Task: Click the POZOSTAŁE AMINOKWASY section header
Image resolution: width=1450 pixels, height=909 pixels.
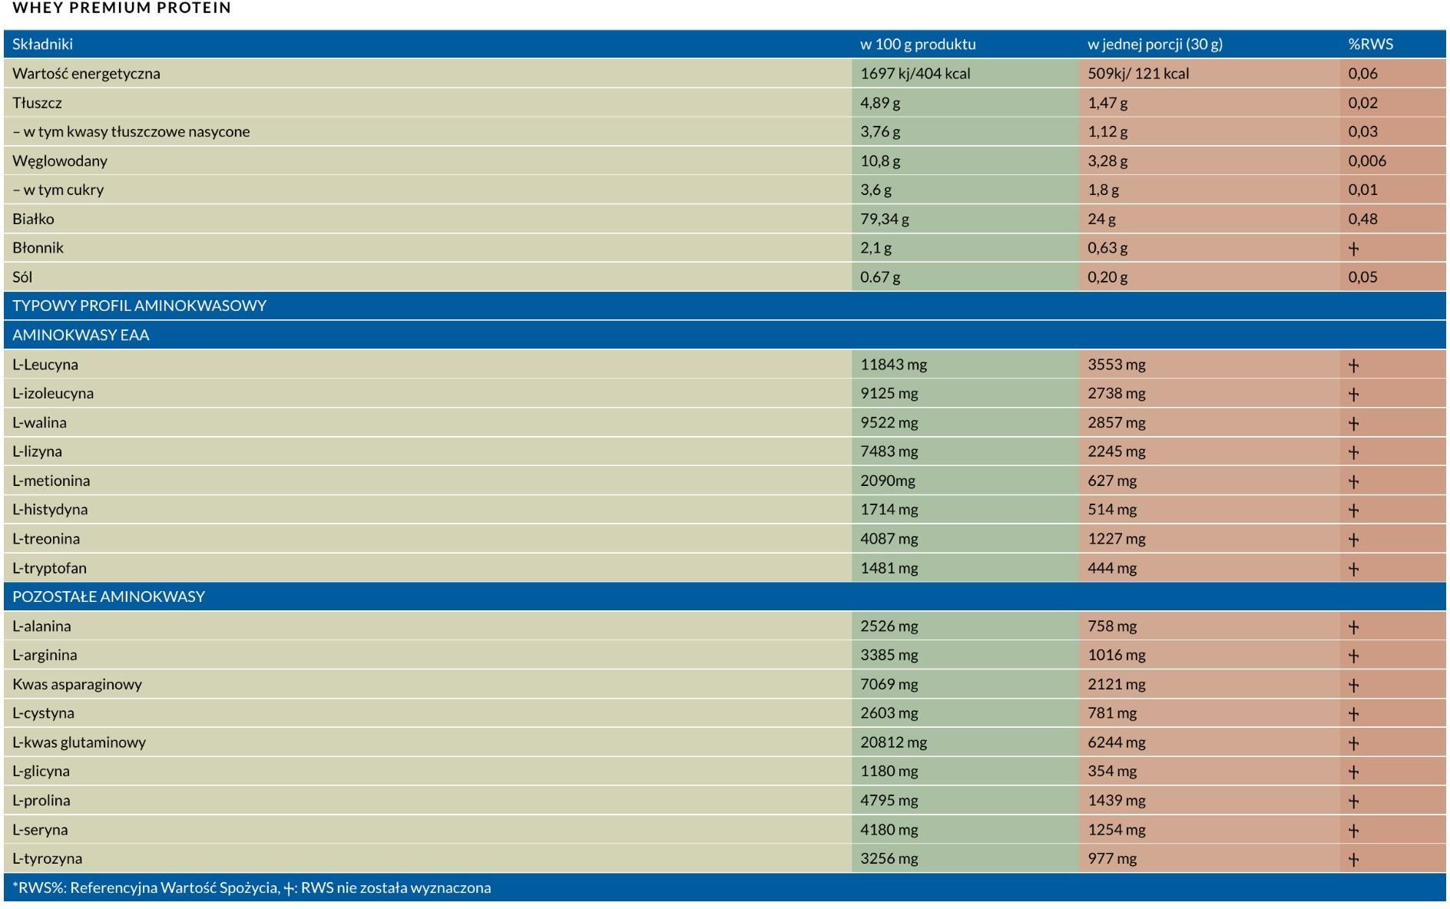Action: 108,597
